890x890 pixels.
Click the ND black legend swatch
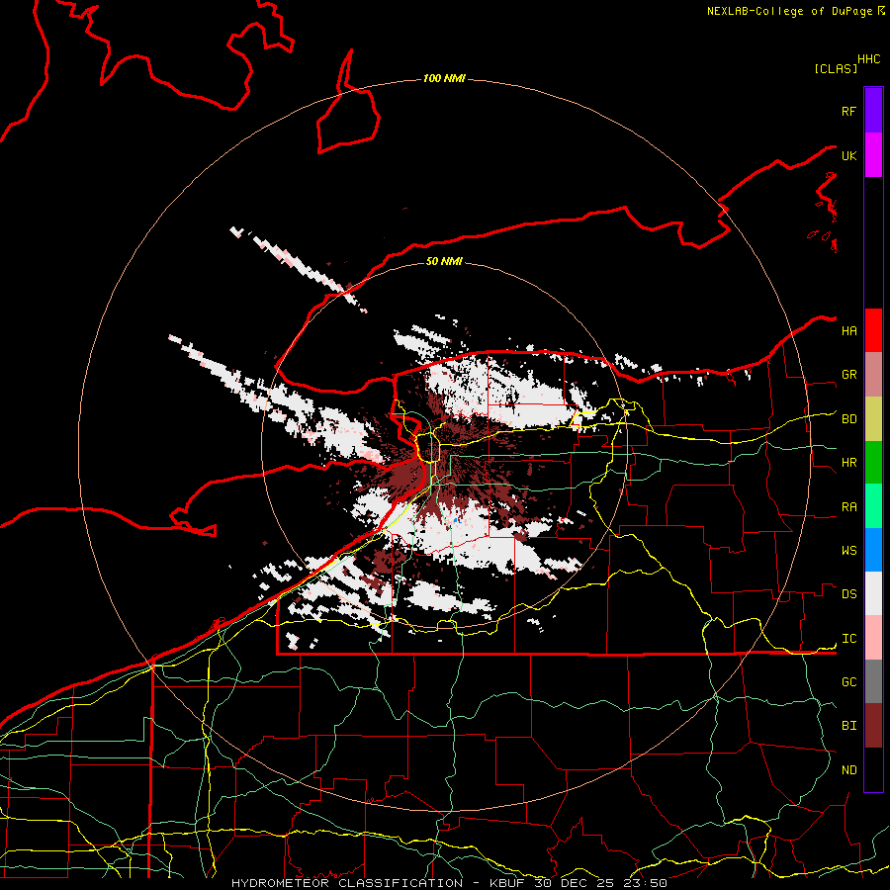point(873,769)
